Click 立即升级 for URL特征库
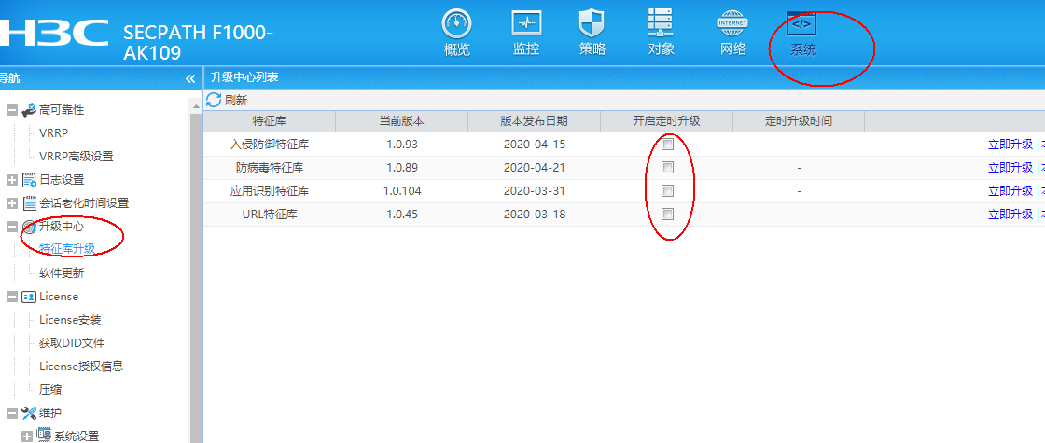1045x443 pixels. (x=1010, y=214)
